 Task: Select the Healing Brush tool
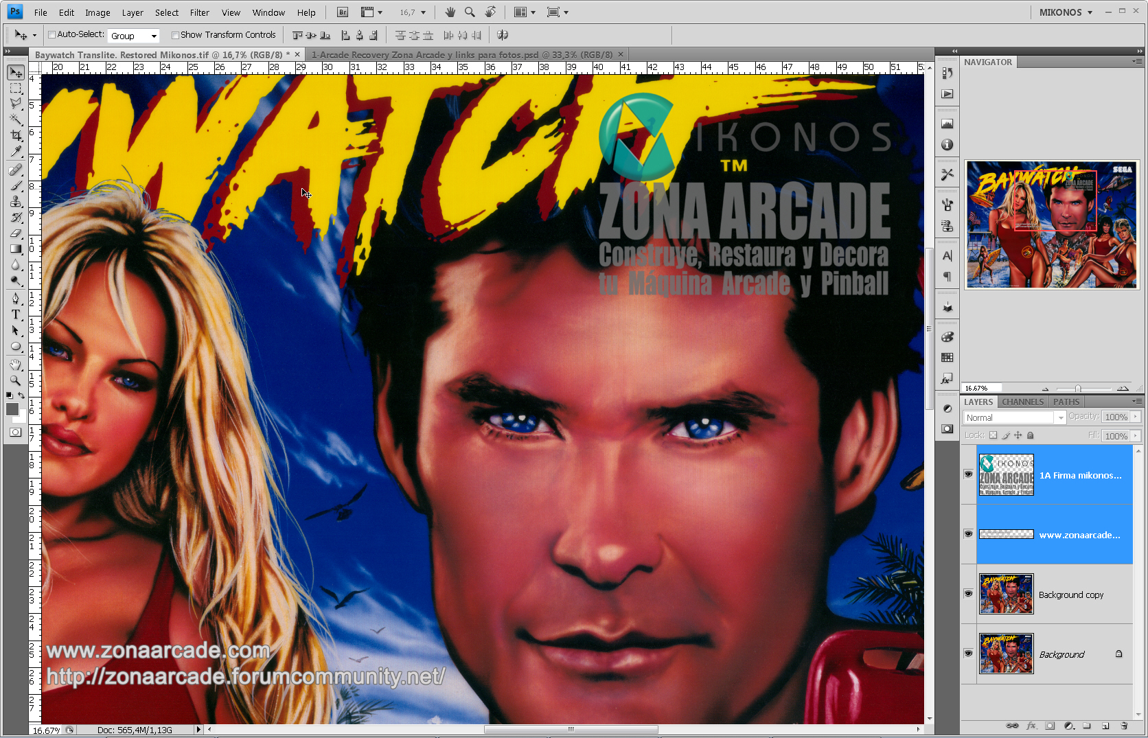pyautogui.click(x=15, y=169)
